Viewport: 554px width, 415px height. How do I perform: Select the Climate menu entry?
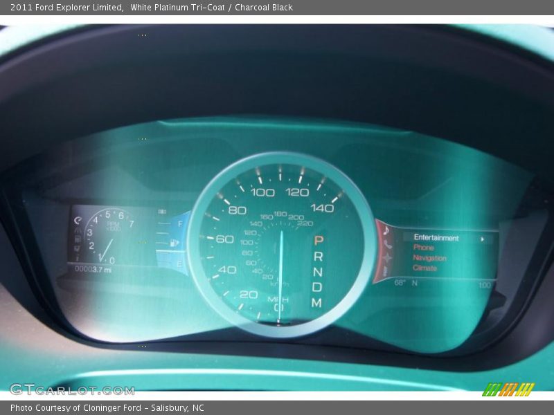point(425,268)
